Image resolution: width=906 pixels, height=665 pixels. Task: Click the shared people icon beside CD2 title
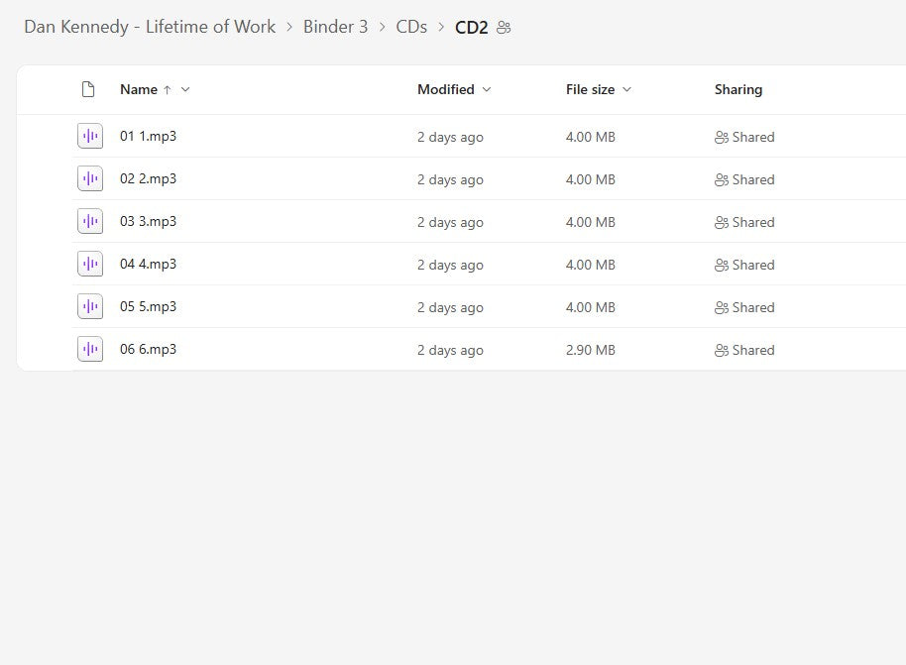[504, 27]
